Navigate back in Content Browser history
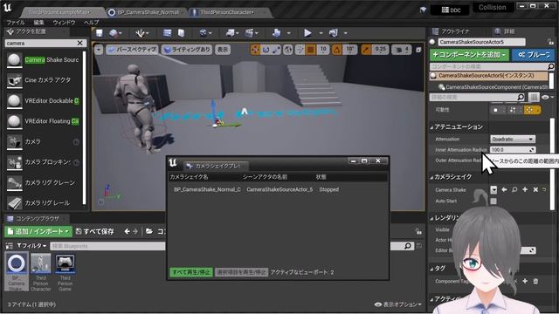 (x=127, y=231)
